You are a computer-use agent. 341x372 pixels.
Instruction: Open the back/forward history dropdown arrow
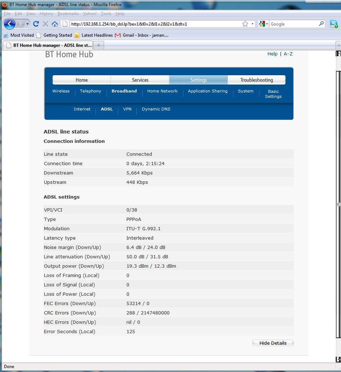pos(28,24)
